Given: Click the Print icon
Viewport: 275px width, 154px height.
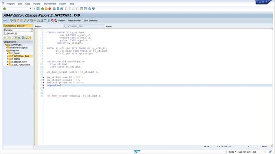Looking at the screenshot, I should pyautogui.click(x=54, y=9).
